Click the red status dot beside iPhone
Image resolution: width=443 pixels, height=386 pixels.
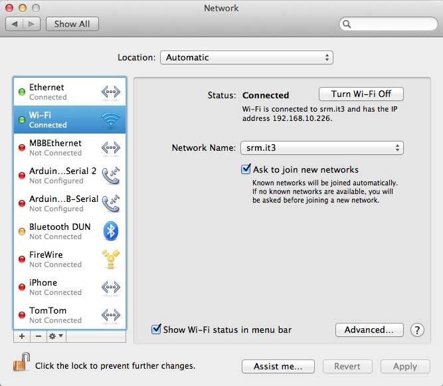[x=22, y=287]
